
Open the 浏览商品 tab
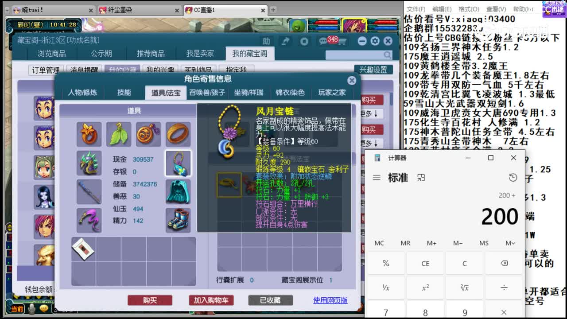click(52, 54)
